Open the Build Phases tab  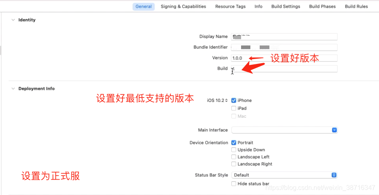(322, 6)
